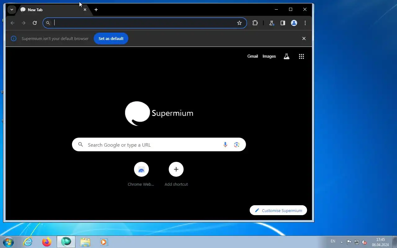Go forward using the forward arrow

pyautogui.click(x=24, y=23)
